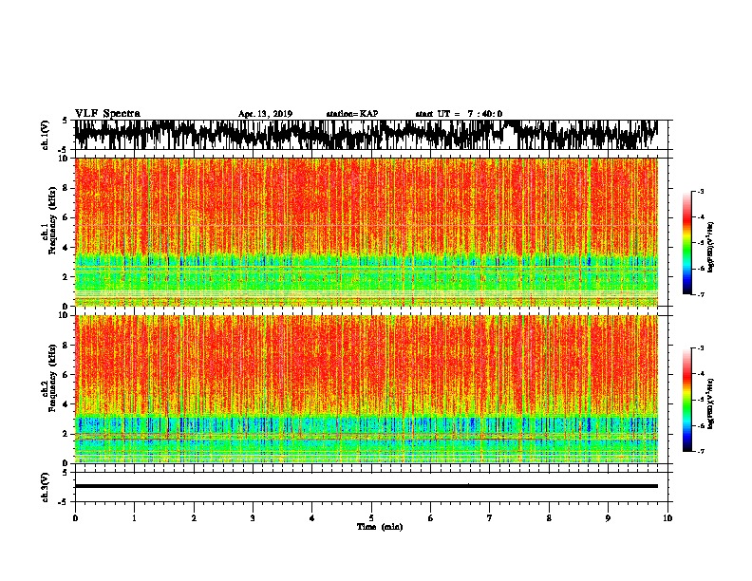This screenshot has width=752, height=581.
Task: Click the "5" minute tick label
Action: click(371, 518)
